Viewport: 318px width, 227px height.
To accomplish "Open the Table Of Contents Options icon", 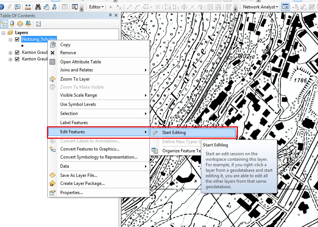I will tap(38, 24).
